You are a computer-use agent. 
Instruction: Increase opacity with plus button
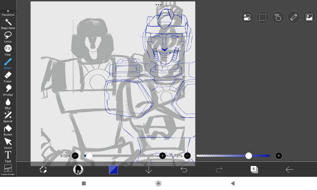(x=279, y=156)
